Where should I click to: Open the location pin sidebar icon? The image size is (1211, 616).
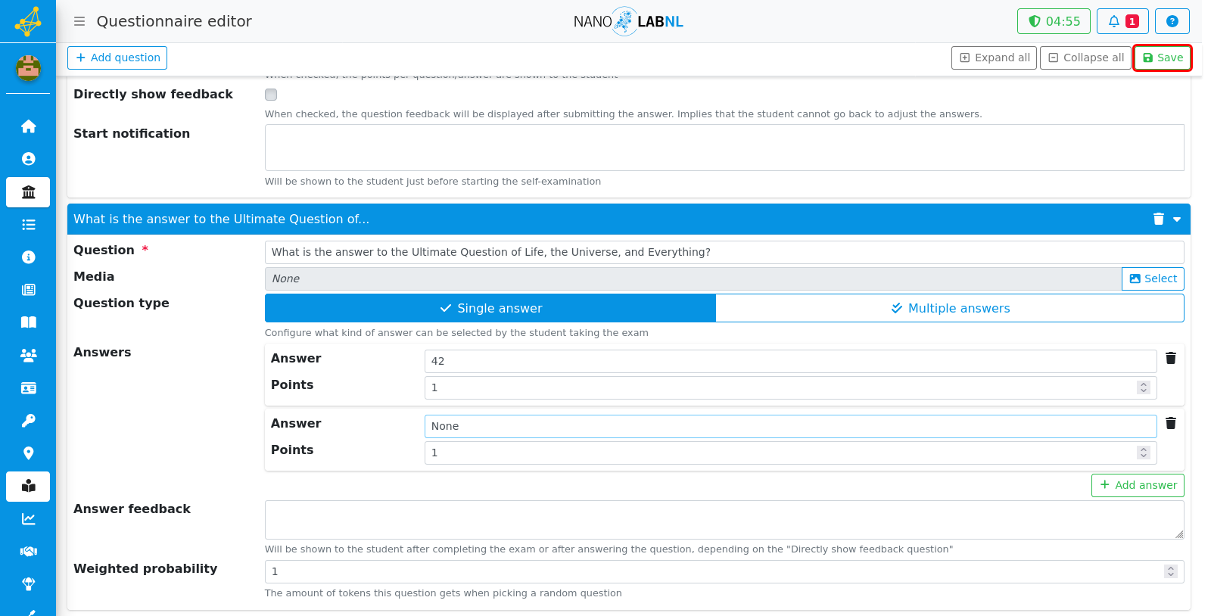28,453
